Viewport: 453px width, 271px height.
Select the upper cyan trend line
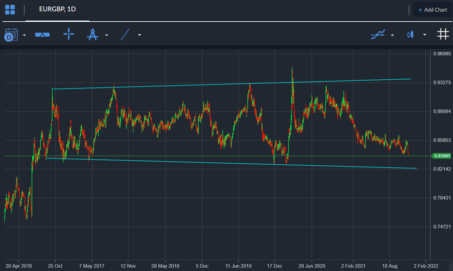(232, 84)
